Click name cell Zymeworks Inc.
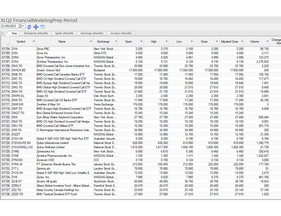This screenshot has height=216, width=281. pos(64,152)
